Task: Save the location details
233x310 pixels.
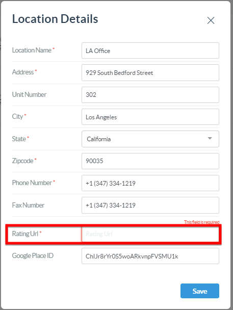Action: coord(199,291)
